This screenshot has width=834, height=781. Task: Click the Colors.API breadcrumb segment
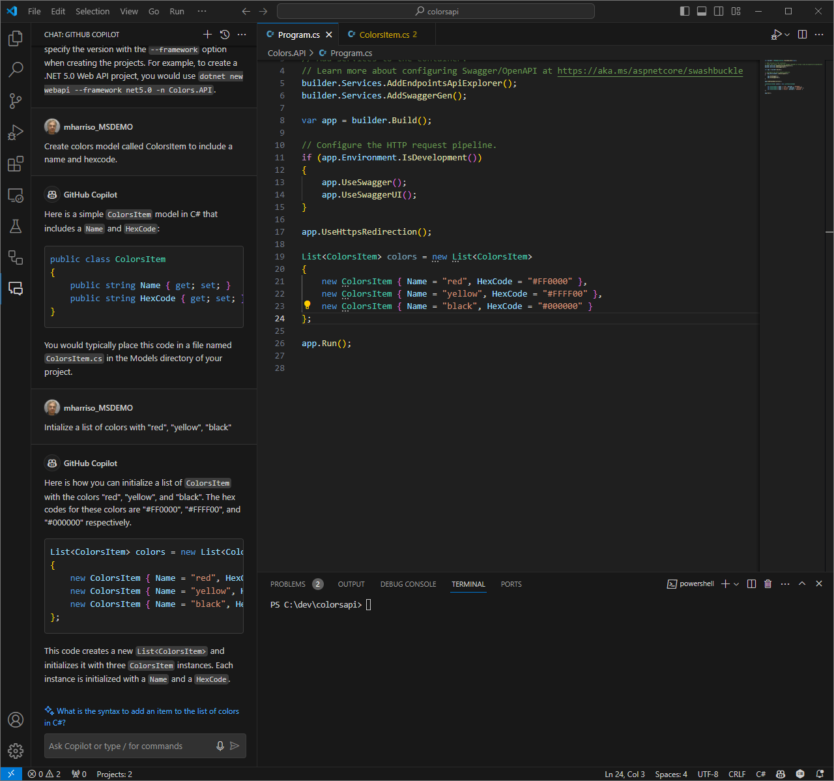coord(287,53)
